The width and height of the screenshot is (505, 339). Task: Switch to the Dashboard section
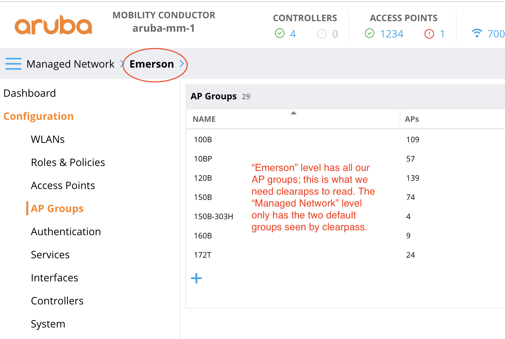coord(30,93)
